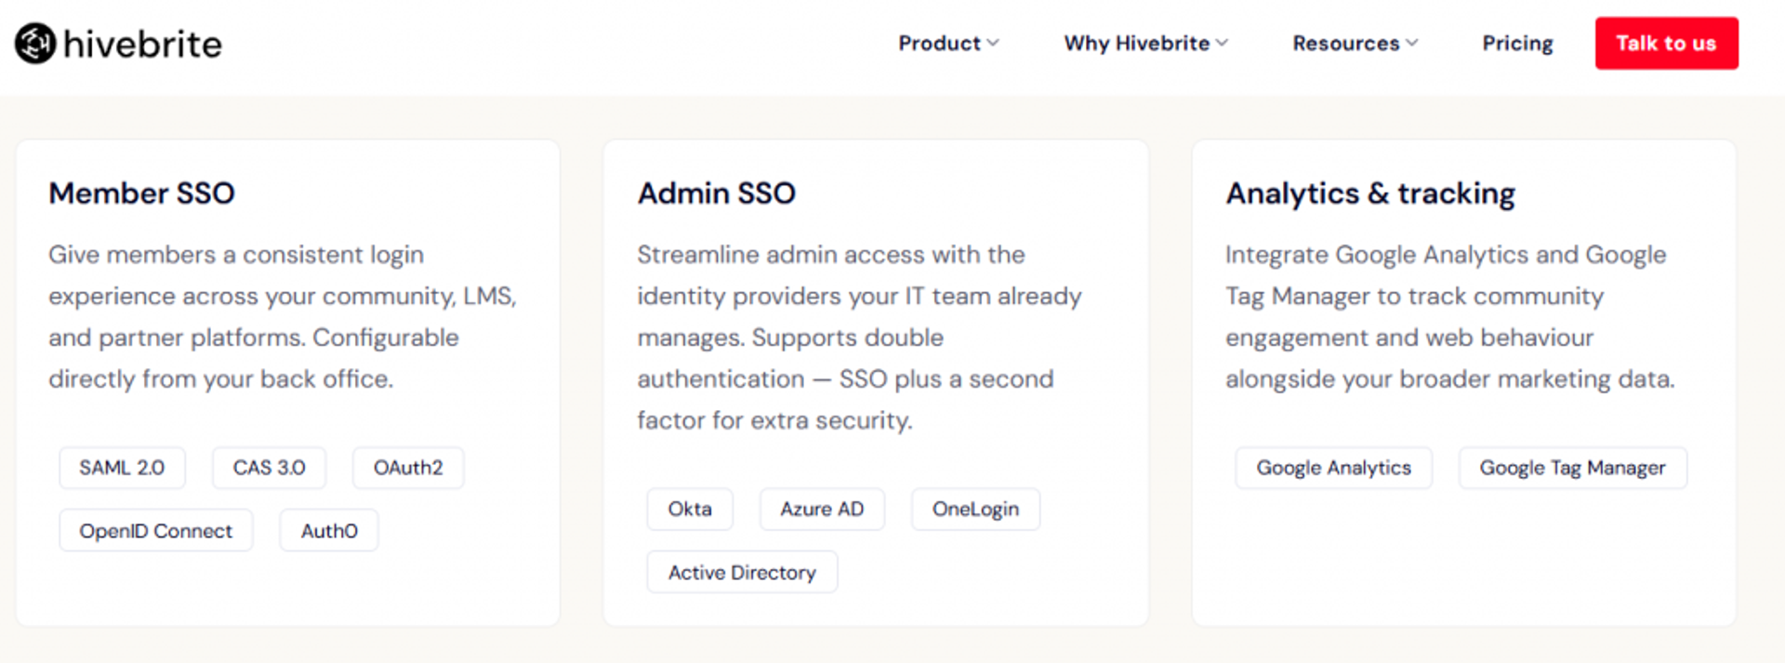Click the Admin SSO heading
This screenshot has height=663, width=1785.
tap(716, 193)
